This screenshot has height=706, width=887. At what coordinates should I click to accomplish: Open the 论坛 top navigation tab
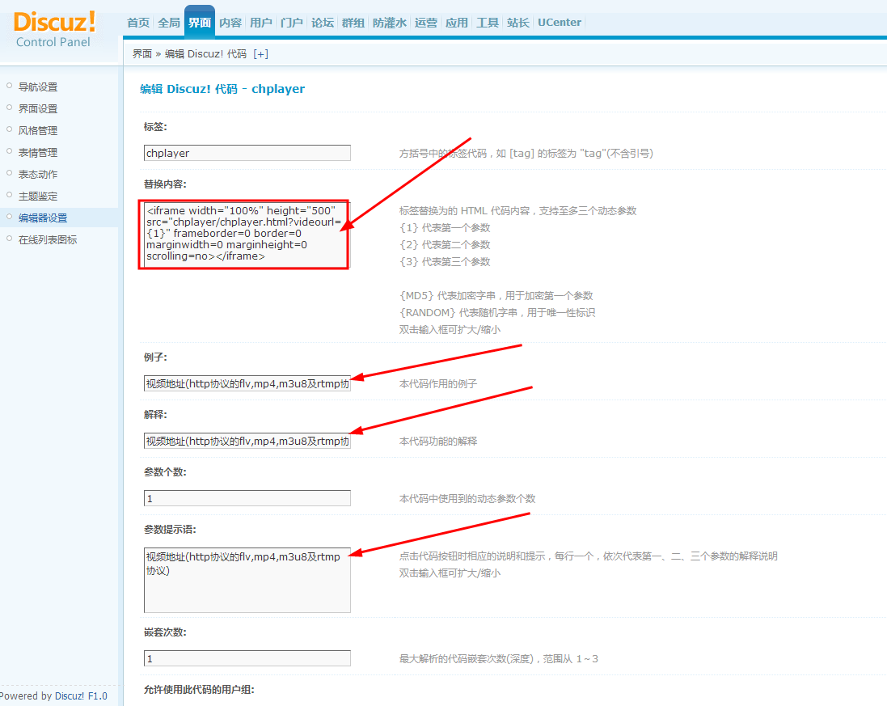click(323, 23)
